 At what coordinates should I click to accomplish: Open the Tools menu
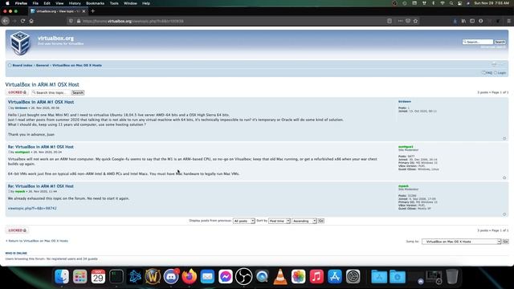pyautogui.click(x=114, y=3)
